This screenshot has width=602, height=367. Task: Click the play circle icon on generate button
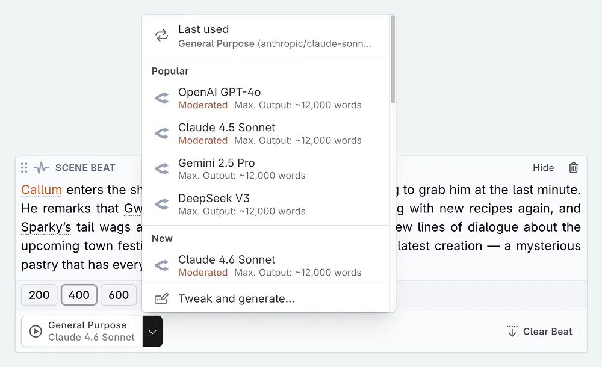[x=36, y=332]
